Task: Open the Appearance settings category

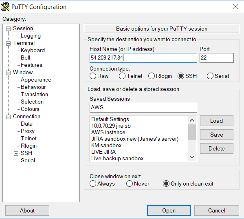Action: 36,80
